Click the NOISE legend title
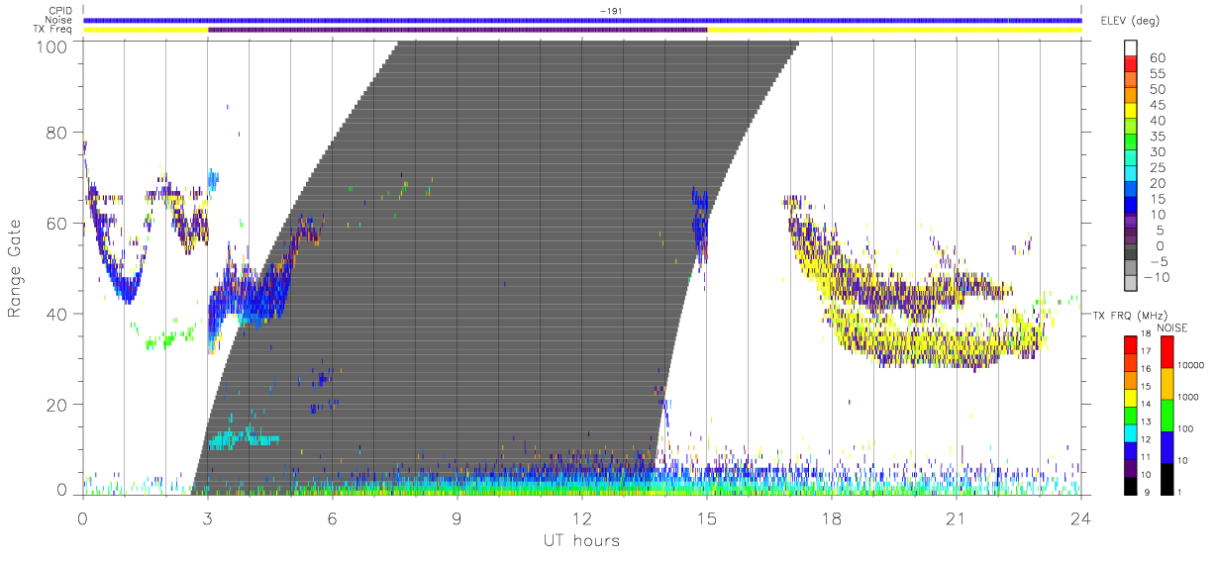This screenshot has height=561, width=1216. pos(1171,327)
